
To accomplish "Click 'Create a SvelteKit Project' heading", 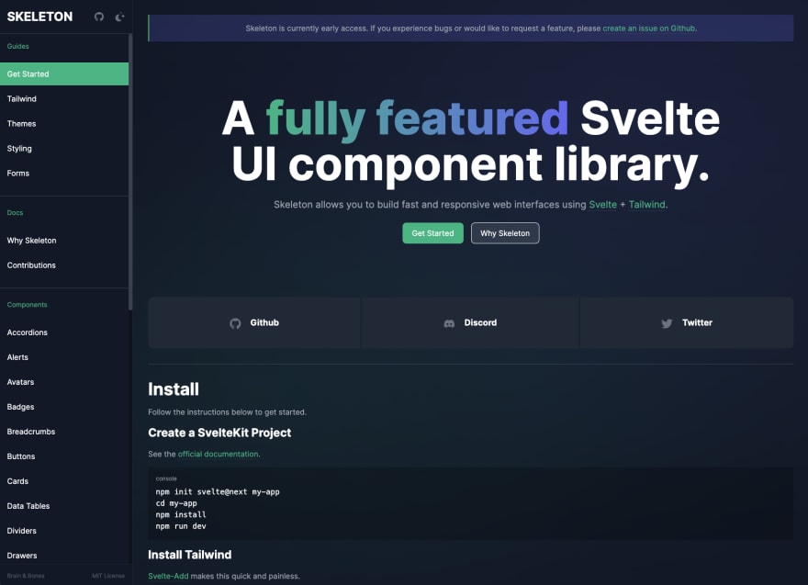I will click(x=219, y=433).
